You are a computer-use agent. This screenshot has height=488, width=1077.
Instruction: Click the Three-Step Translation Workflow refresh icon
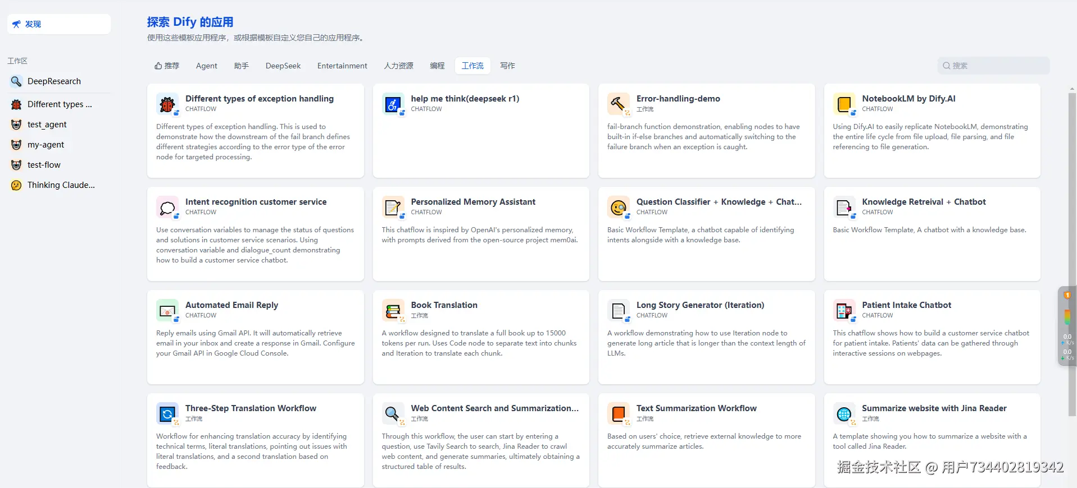(x=167, y=413)
